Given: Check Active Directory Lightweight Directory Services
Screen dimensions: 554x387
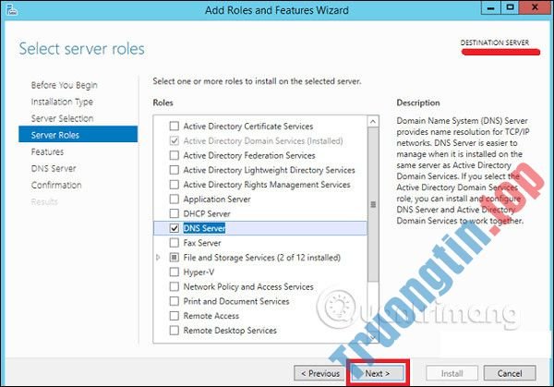Looking at the screenshot, I should click(175, 170).
